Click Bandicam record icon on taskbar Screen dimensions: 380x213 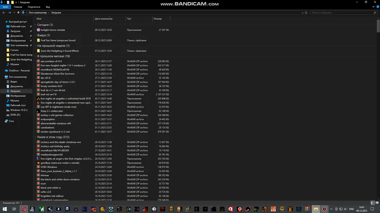click(x=324, y=209)
